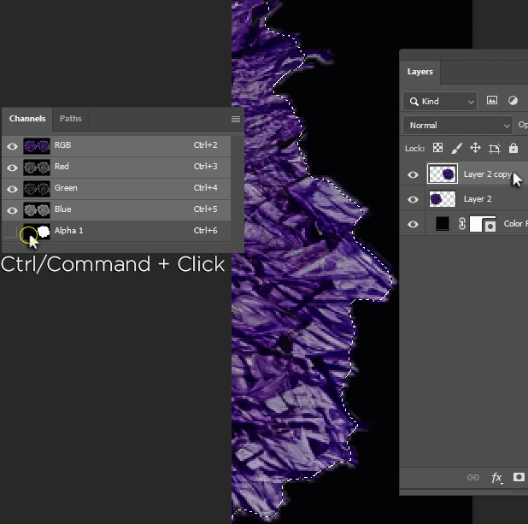Viewport: 528px width, 524px height.
Task: Click the Ctrl+2 shortcut label
Action: point(205,145)
